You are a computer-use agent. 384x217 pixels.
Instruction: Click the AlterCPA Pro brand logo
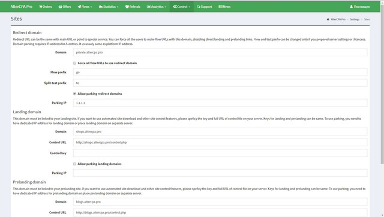[22, 7]
